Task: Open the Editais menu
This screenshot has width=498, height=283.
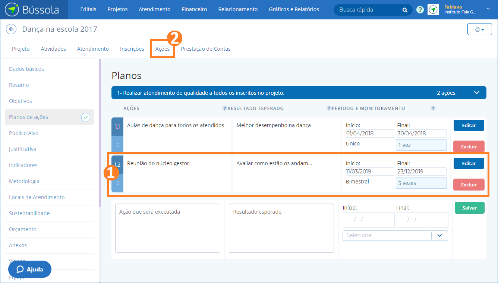Action: pyautogui.click(x=88, y=9)
